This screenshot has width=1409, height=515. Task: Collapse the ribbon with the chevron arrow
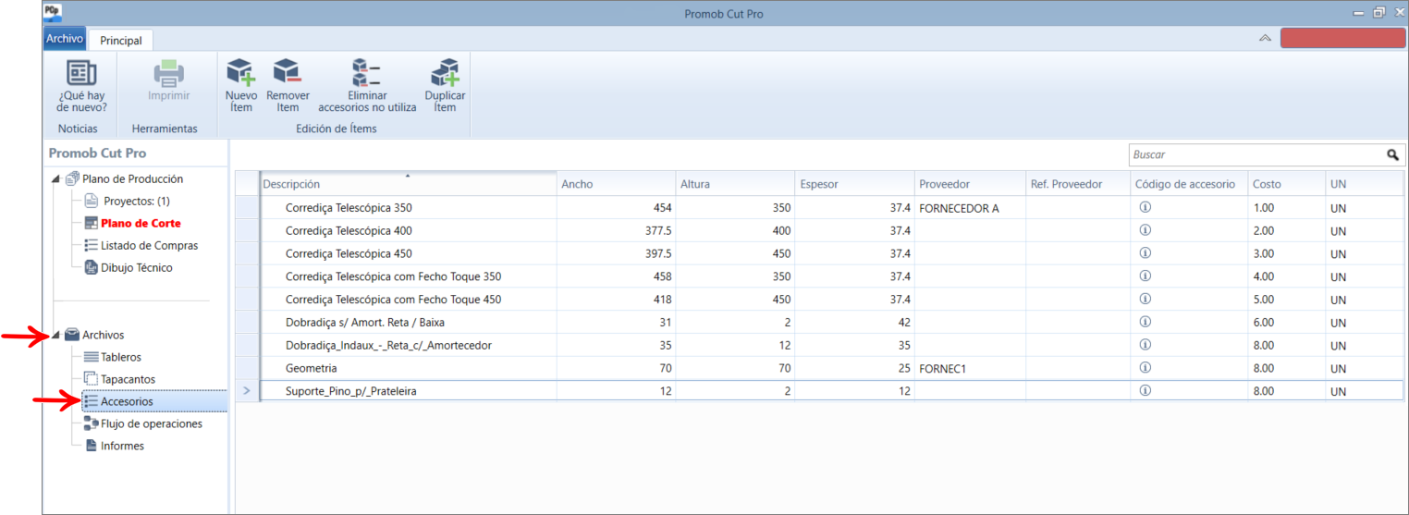pyautogui.click(x=1265, y=38)
